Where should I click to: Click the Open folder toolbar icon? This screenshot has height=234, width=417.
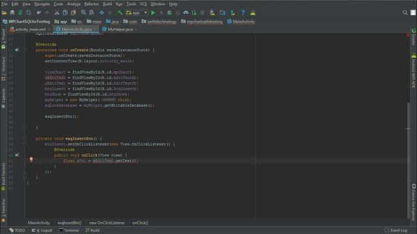5,13
